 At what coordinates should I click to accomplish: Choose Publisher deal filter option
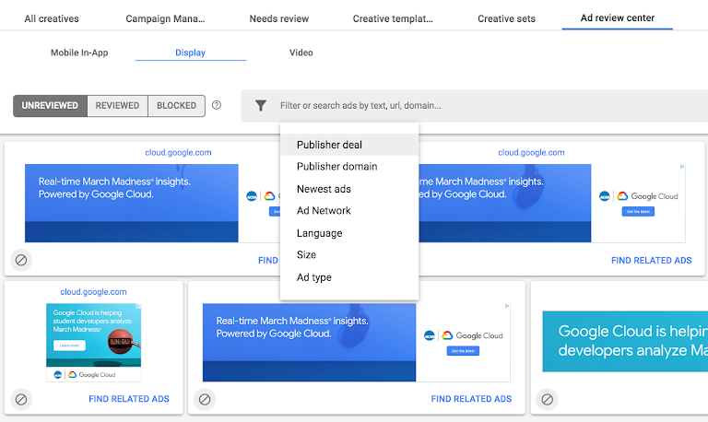pyautogui.click(x=349, y=145)
